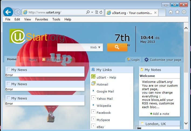Open the Favorites star icon
Viewport: 191px width, 131px height.
177,12
